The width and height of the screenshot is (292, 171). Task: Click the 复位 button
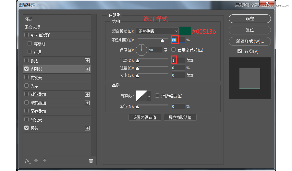pos(250,30)
